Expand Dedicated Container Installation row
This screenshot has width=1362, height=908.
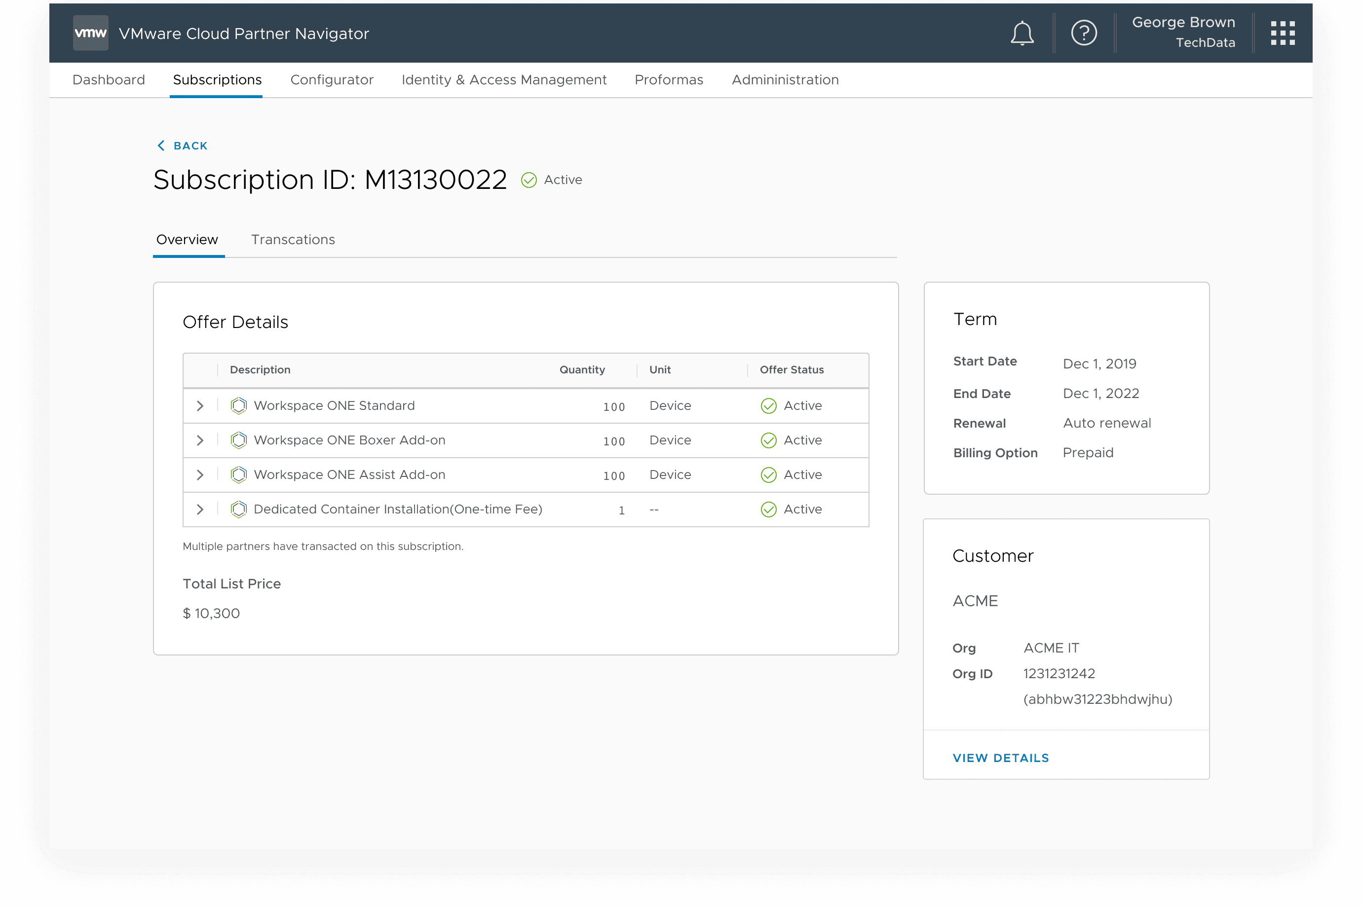(200, 509)
